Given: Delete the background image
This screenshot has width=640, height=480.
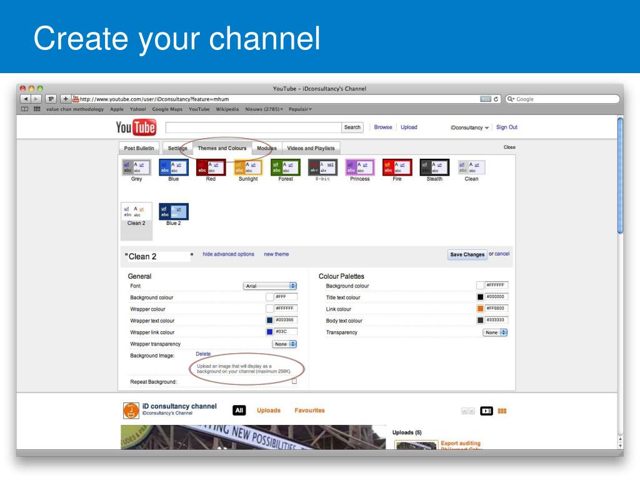Looking at the screenshot, I should point(203,354).
